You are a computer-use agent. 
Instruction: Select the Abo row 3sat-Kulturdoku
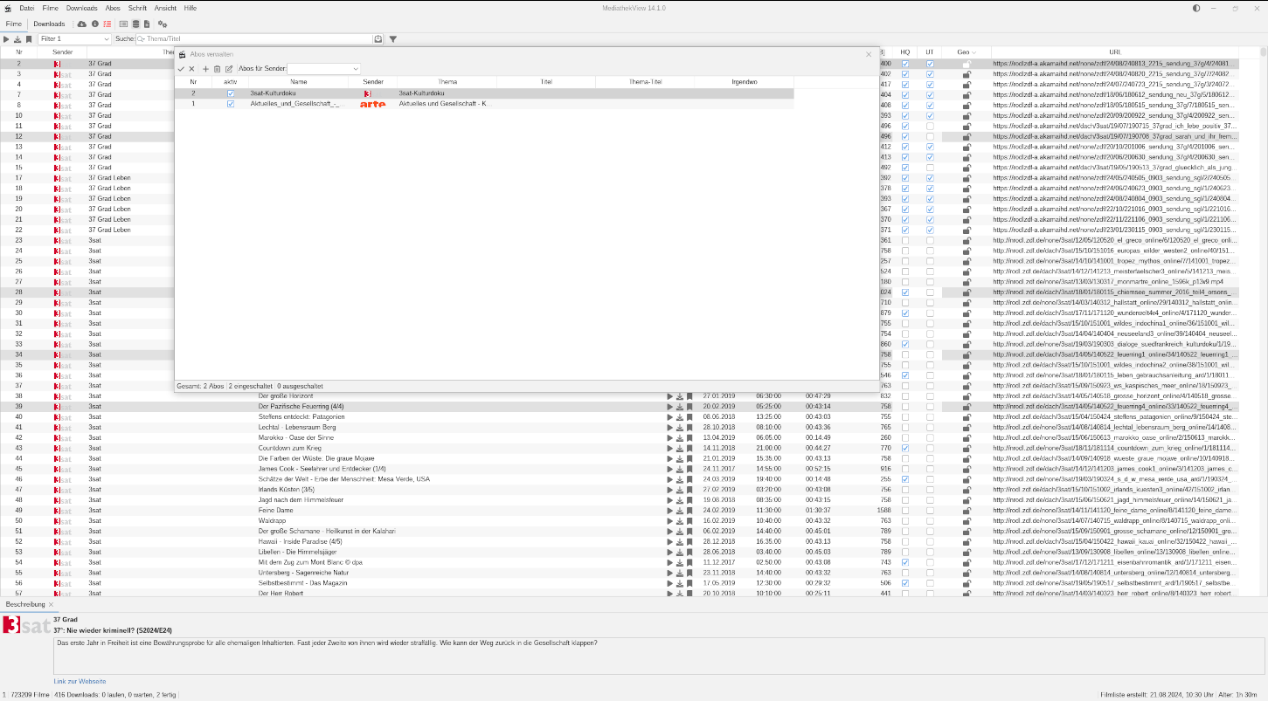[x=484, y=93]
